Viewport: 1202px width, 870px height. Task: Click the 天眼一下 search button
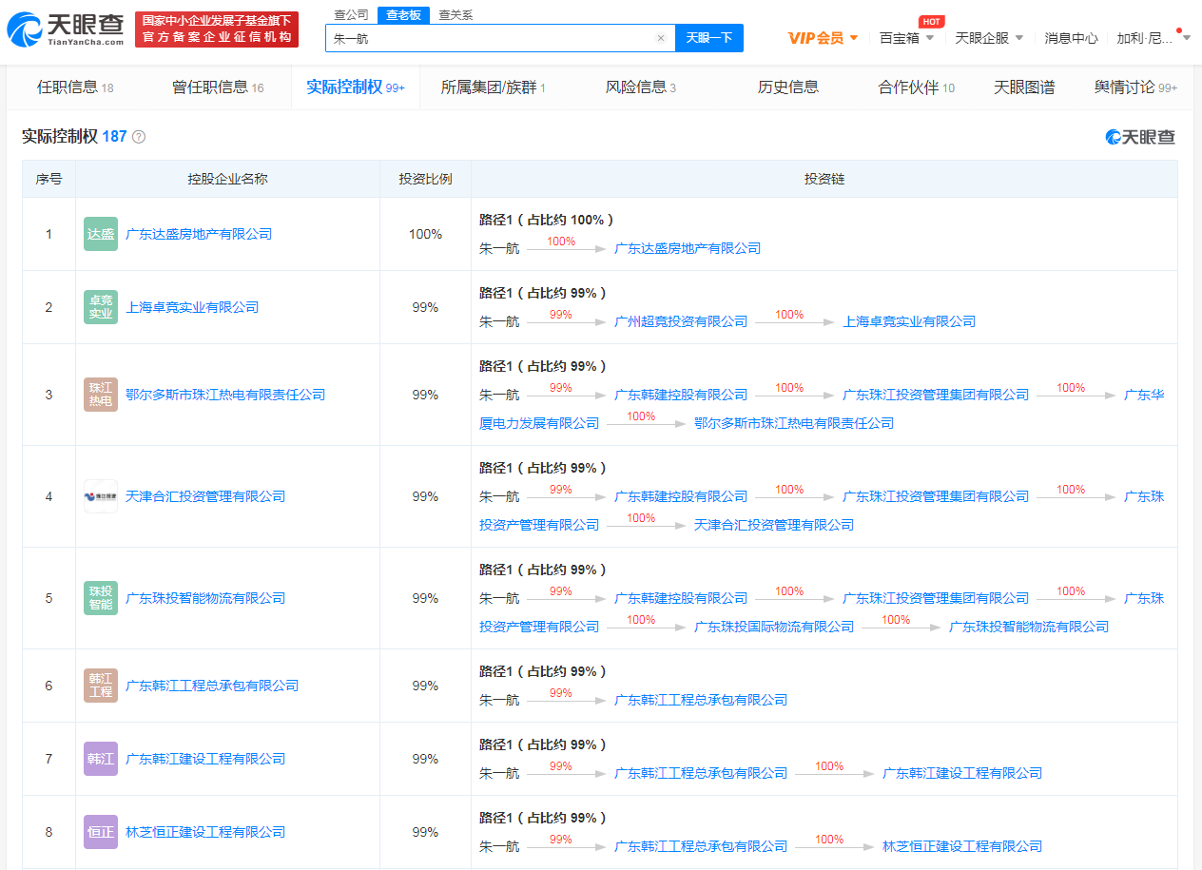[x=708, y=38]
